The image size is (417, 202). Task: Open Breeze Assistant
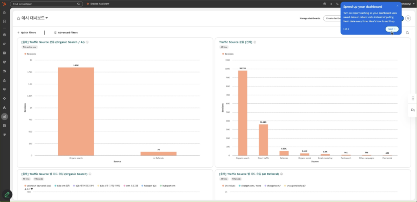tap(98, 4)
